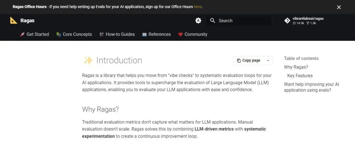Jump to Key Features in table of contents

pyautogui.click(x=300, y=76)
